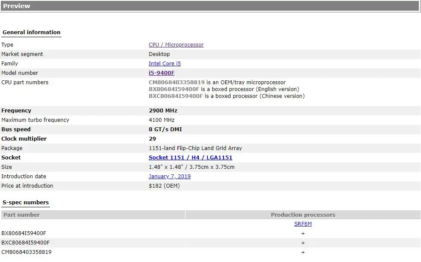Click the Desktop market segment value
421x262 pixels.
[159, 54]
